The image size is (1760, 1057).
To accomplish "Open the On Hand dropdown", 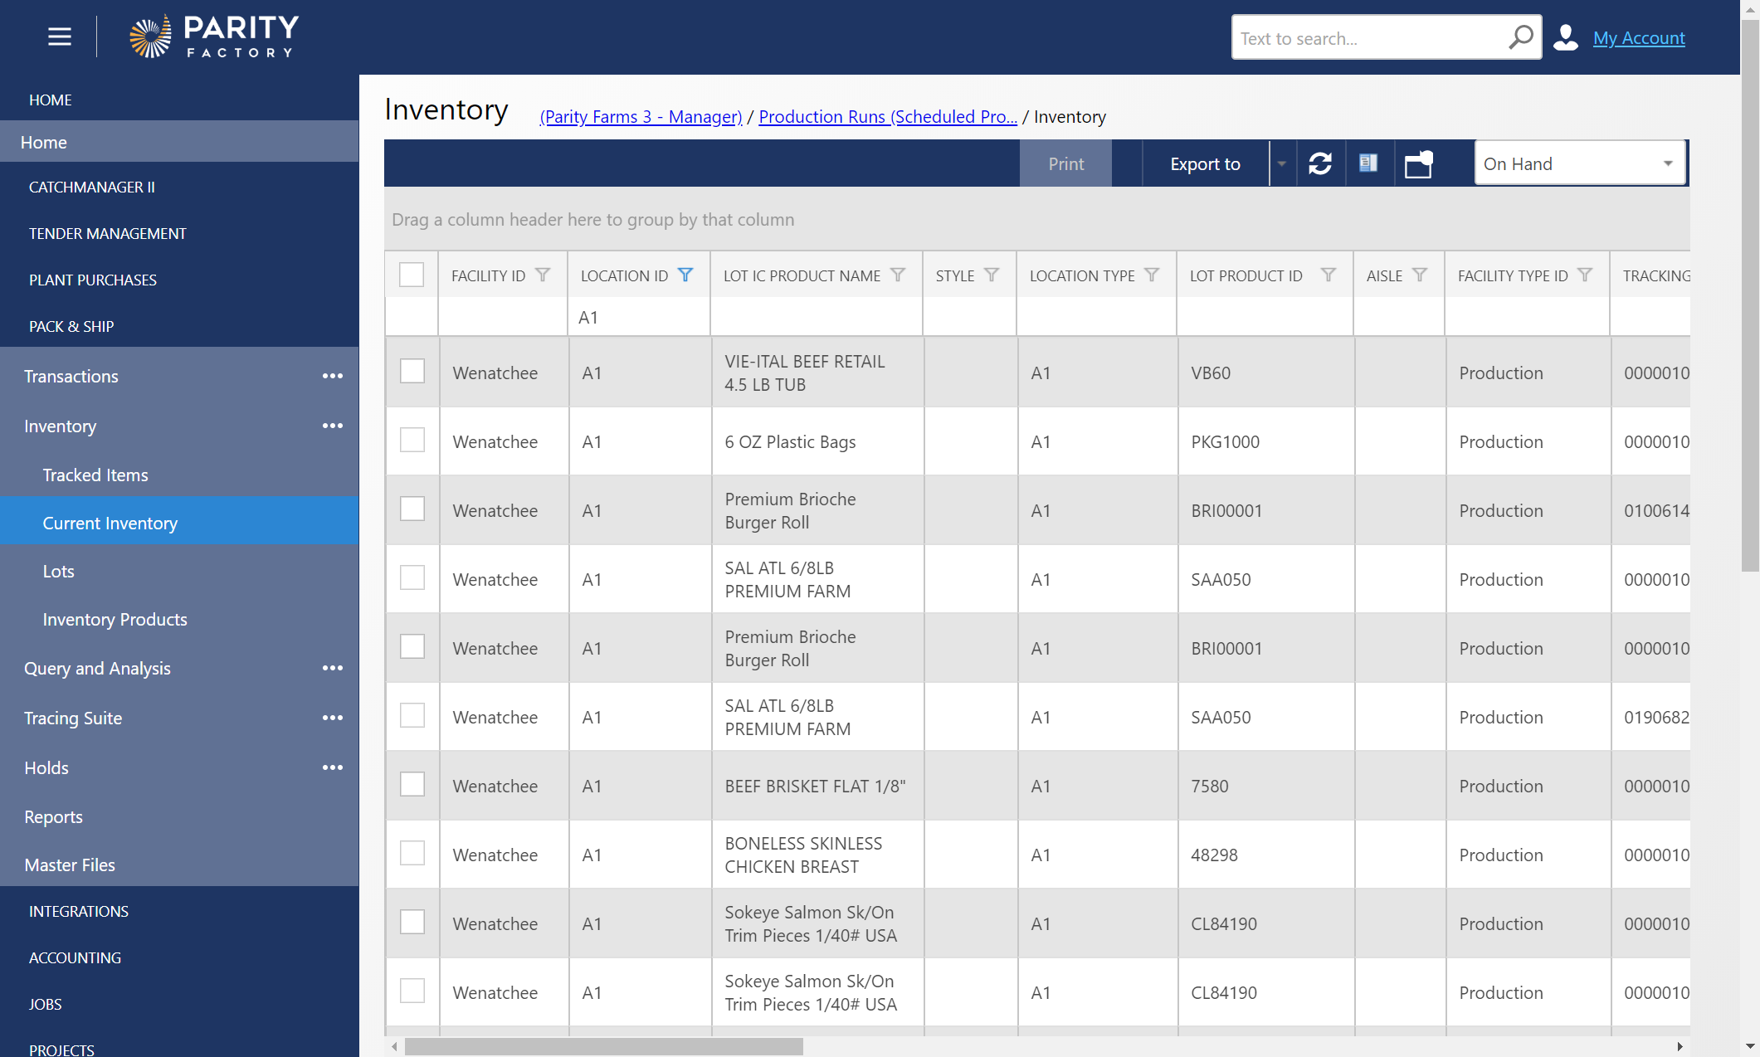I will coord(1579,163).
